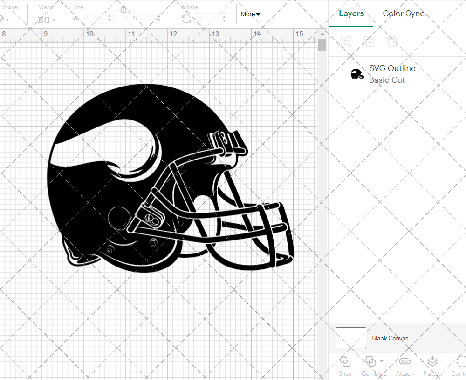Click the Attach tool

404,367
